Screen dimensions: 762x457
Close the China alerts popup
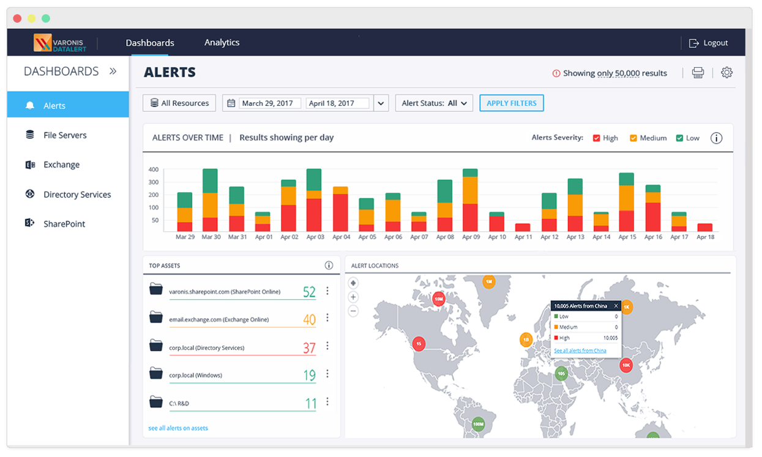(616, 305)
